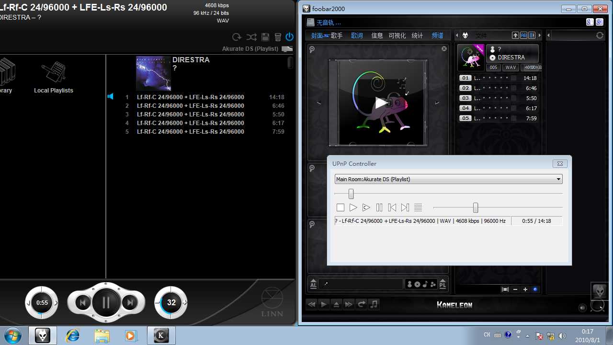Open 歌手 tab in foobar2000

coord(337,35)
